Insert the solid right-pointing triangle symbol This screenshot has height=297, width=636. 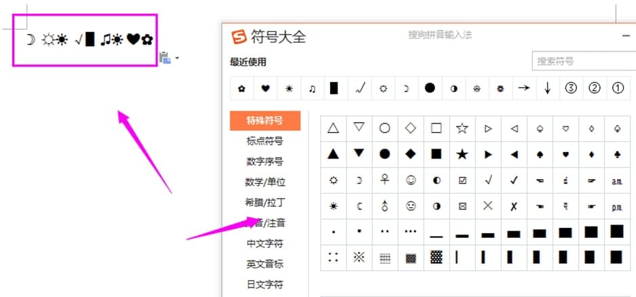coord(488,154)
